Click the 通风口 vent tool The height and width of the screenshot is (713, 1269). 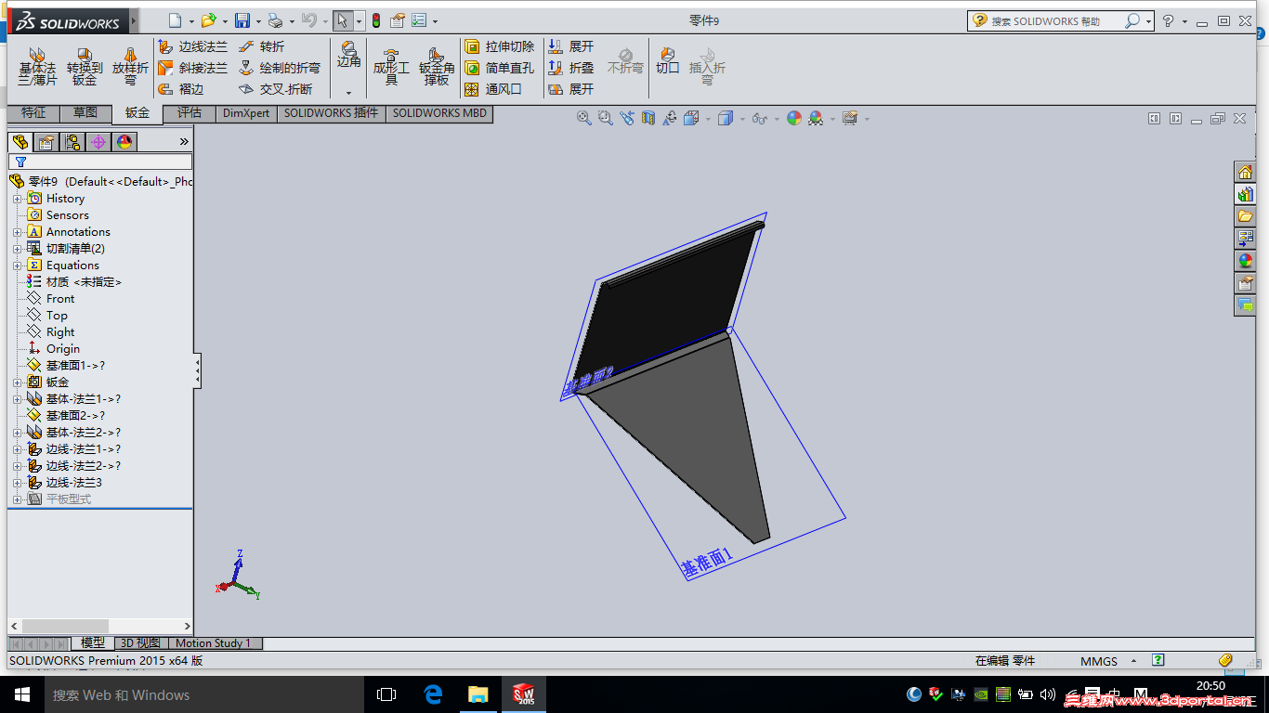coord(492,89)
